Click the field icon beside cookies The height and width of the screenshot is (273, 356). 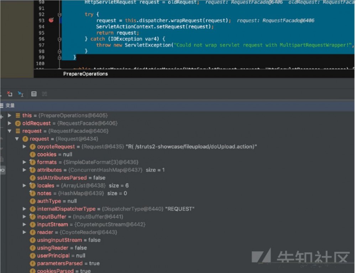point(33,154)
